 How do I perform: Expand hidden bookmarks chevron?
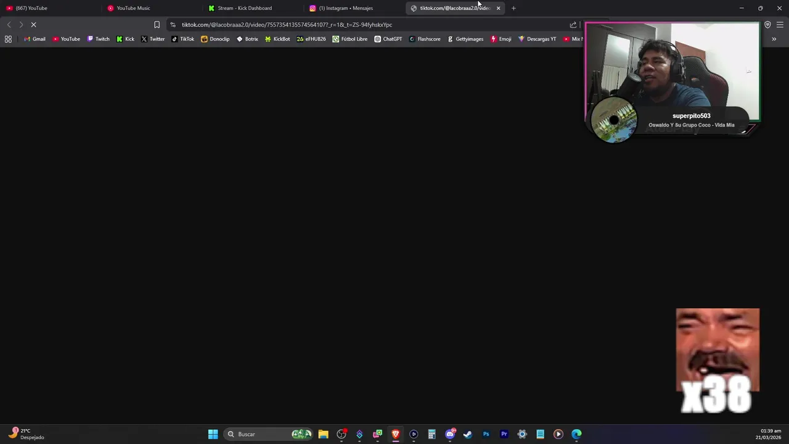(774, 39)
